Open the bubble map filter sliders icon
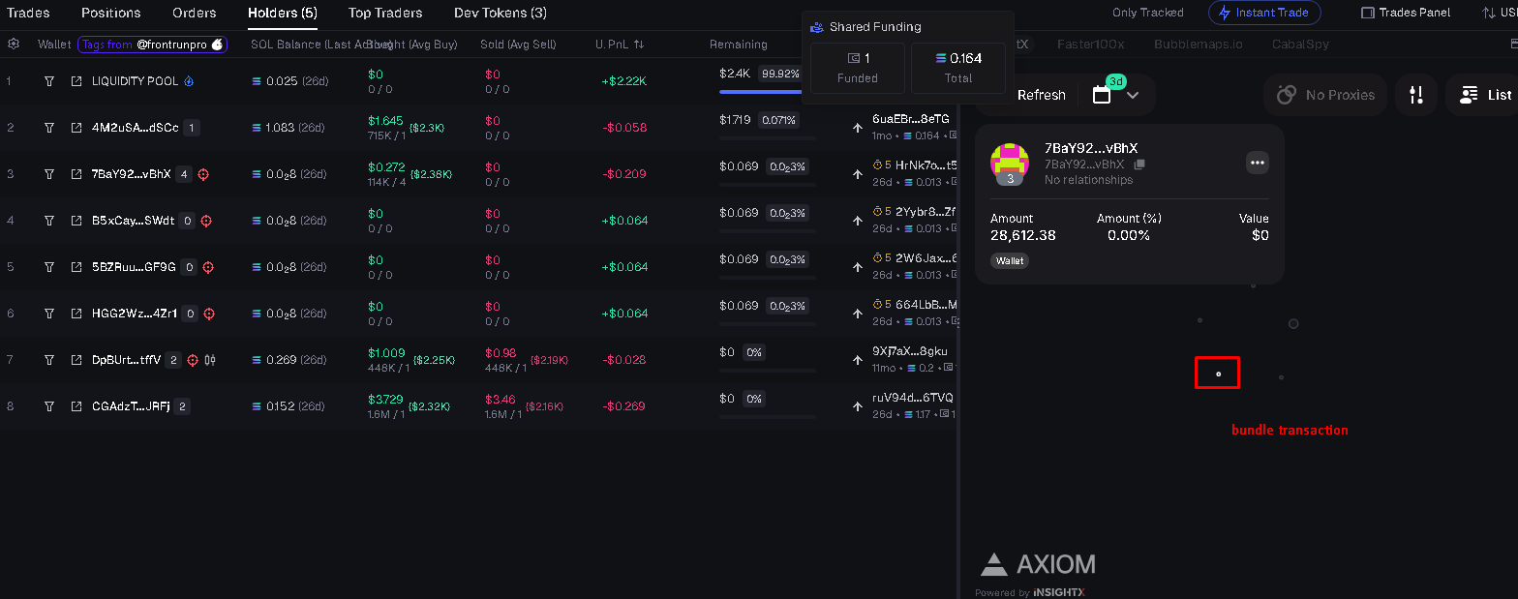 [1416, 95]
